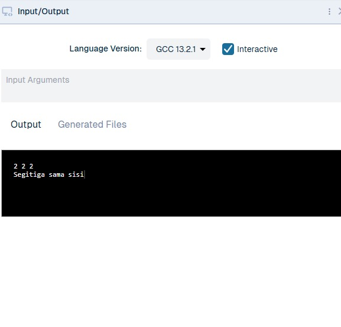Click the 'Input/Output' panel title
Screen dimensions: 341x327
43,11
